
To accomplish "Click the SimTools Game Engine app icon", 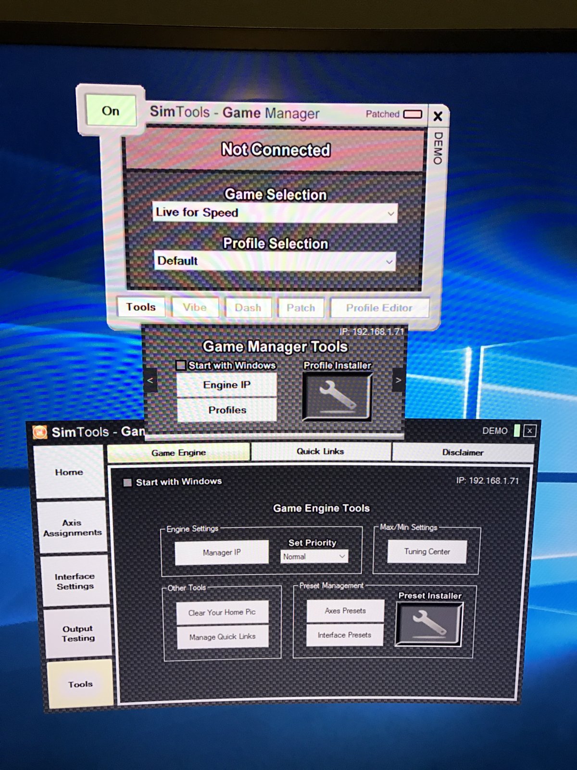I will (40, 432).
